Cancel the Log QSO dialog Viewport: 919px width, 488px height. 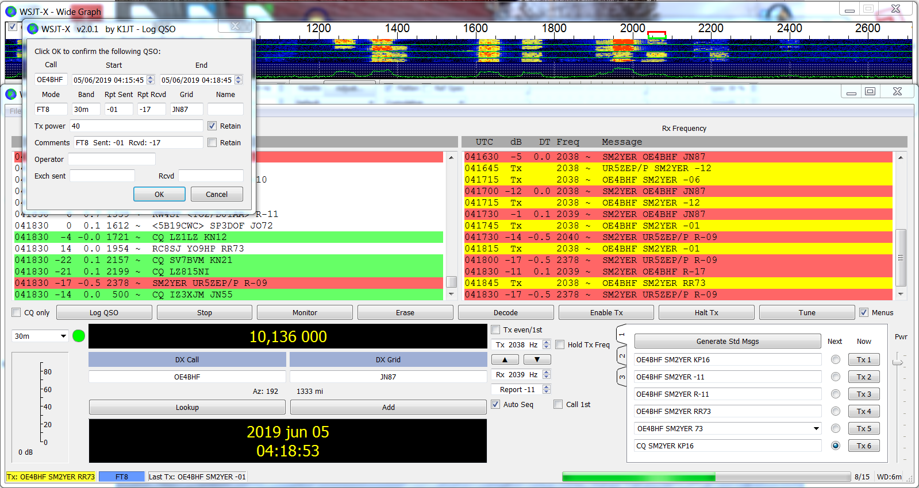point(217,194)
